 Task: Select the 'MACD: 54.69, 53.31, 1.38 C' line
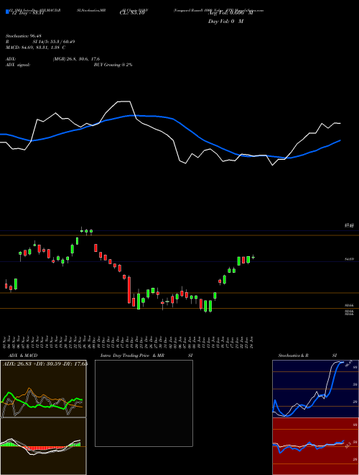35,47
